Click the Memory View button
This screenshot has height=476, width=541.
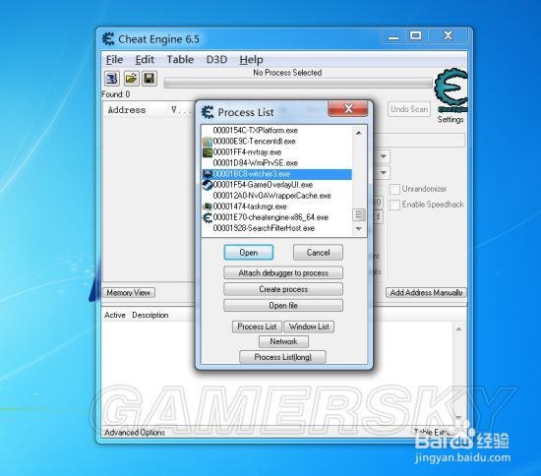coord(128,292)
